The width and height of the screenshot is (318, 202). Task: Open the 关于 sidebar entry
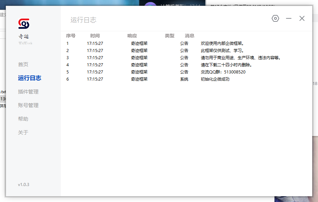[x=23, y=132]
